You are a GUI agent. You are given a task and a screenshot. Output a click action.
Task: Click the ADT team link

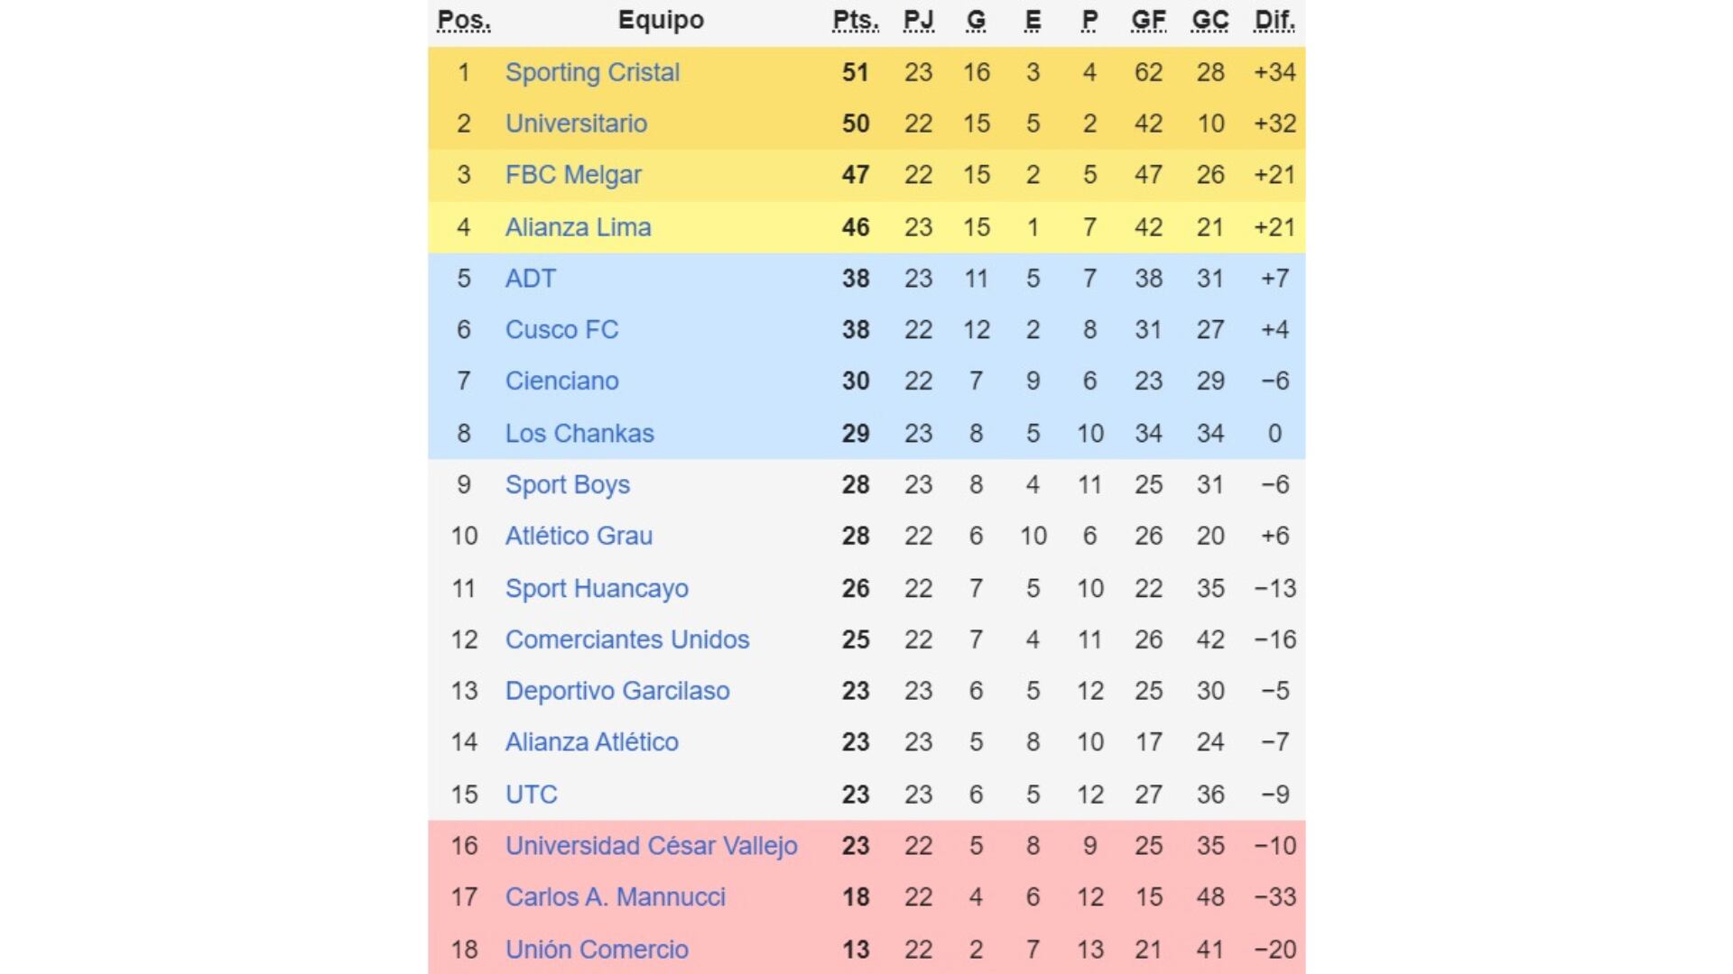coord(531,279)
